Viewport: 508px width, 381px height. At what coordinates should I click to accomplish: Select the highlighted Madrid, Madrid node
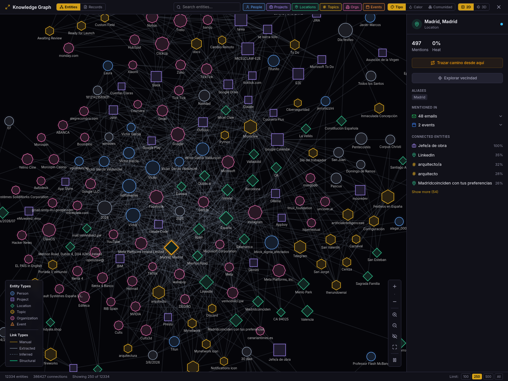pos(171,248)
